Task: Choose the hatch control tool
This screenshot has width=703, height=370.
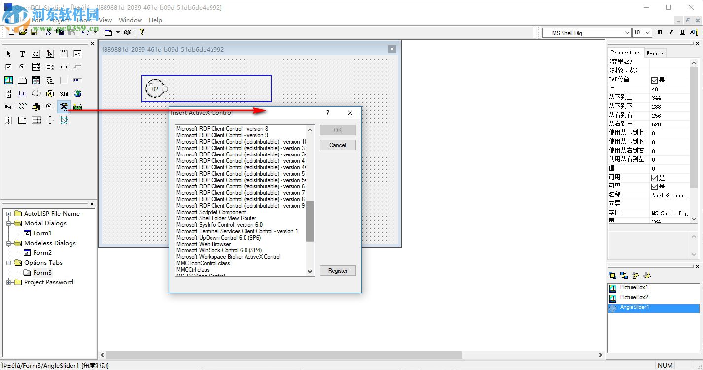Action: click(x=64, y=120)
